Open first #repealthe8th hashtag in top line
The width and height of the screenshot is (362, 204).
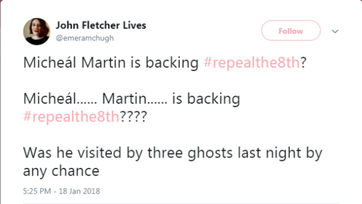251,62
